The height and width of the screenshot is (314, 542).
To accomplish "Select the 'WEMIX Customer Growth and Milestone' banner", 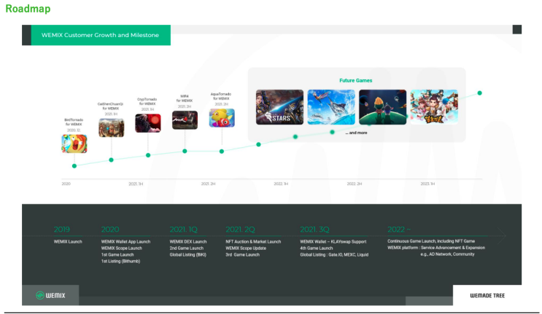I will [x=100, y=35].
